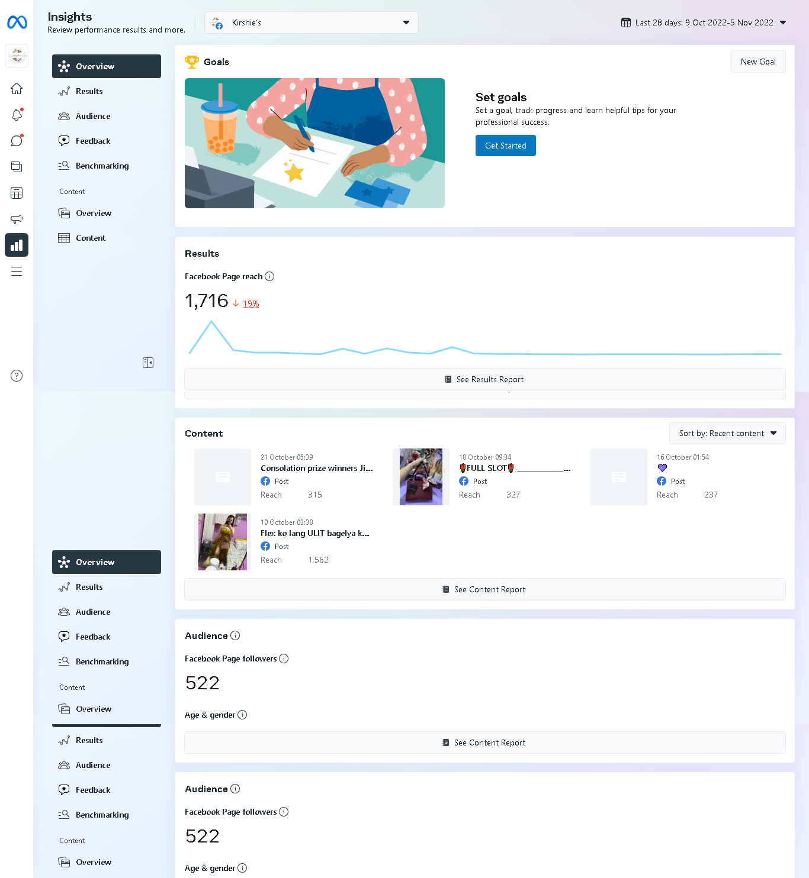Click the Goals trophy icon
The image size is (809, 878).
coord(192,62)
